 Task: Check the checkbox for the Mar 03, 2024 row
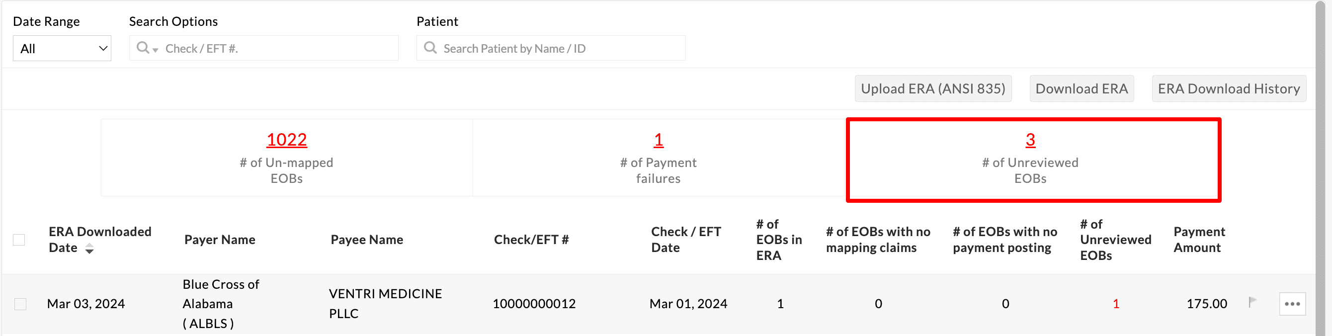pos(21,304)
